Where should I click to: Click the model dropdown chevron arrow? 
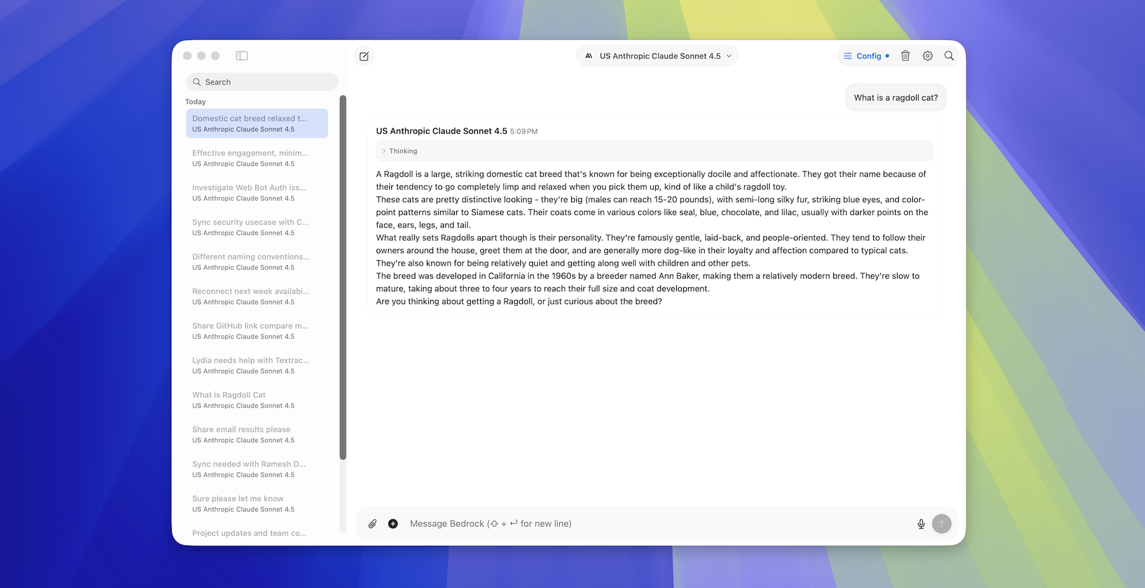tap(729, 56)
